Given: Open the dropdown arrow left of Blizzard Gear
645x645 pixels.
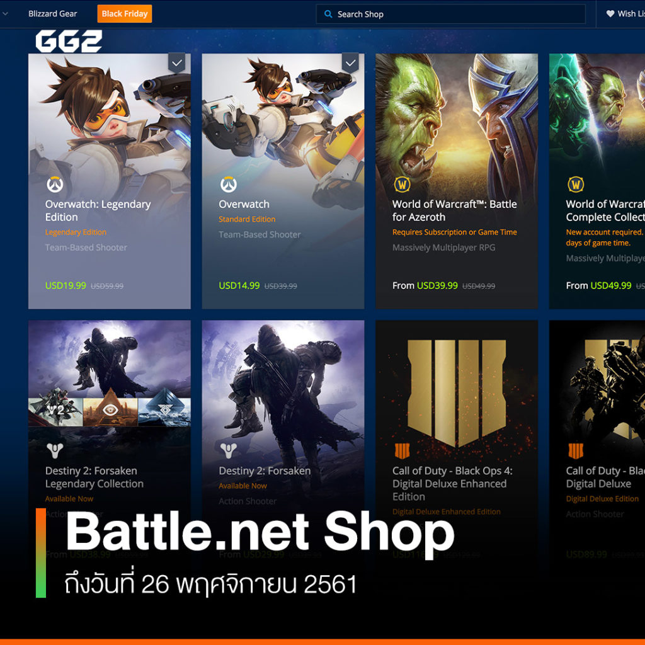Looking at the screenshot, I should pyautogui.click(x=5, y=14).
